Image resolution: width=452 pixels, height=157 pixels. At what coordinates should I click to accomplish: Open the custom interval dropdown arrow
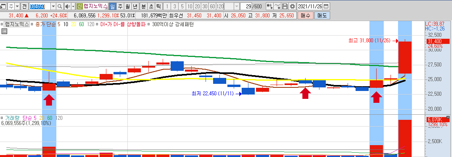(x=237, y=6)
